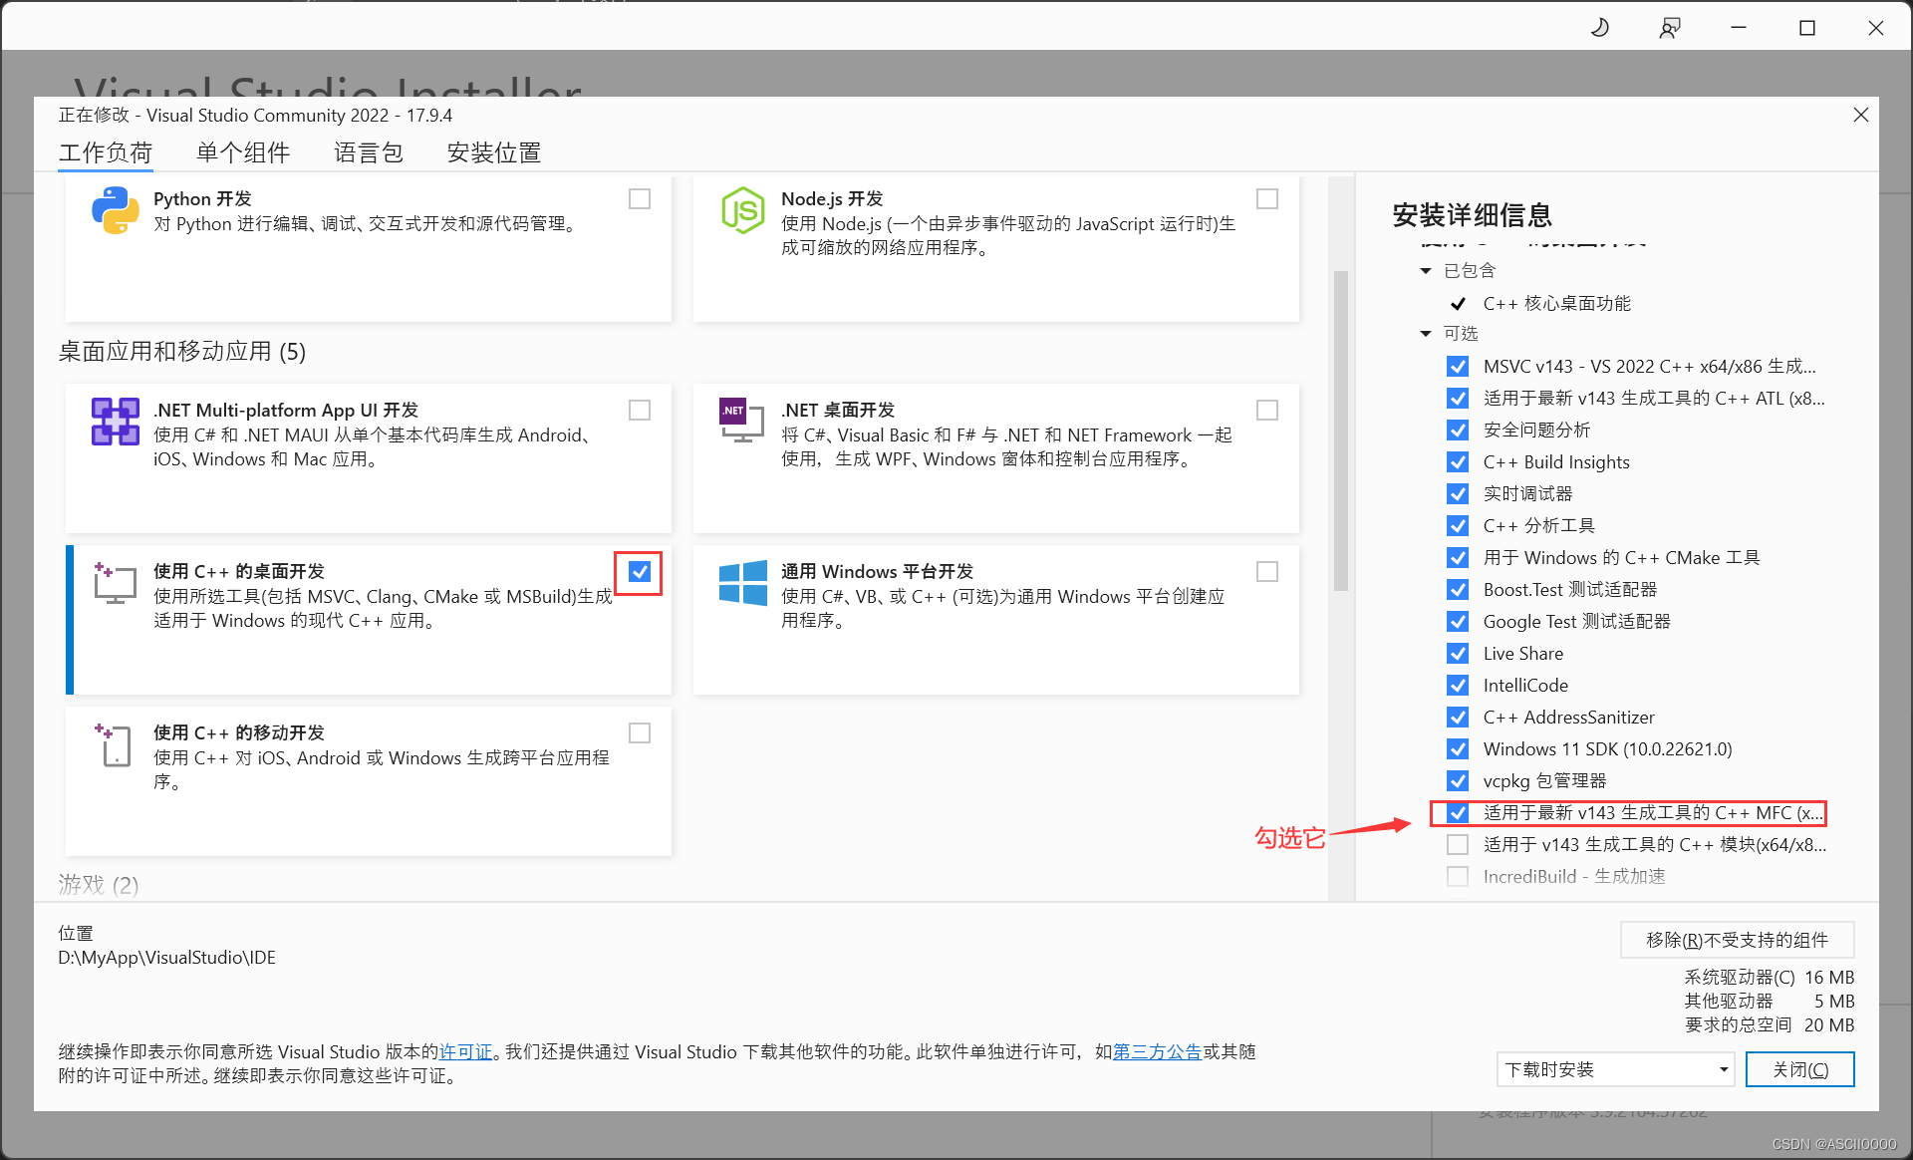Toggle the dark mode moon icon
Screen dimensions: 1913x1160
click(1600, 28)
